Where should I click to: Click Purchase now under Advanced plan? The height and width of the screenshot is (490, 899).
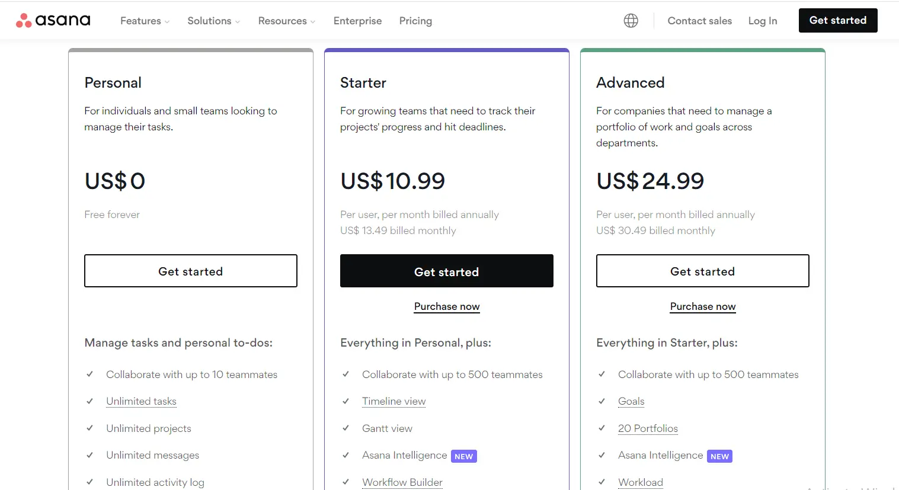703,306
